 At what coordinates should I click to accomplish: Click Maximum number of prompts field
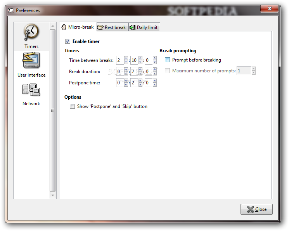coord(244,70)
